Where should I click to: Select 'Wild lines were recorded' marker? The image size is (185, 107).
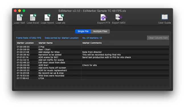[x=51, y=76]
